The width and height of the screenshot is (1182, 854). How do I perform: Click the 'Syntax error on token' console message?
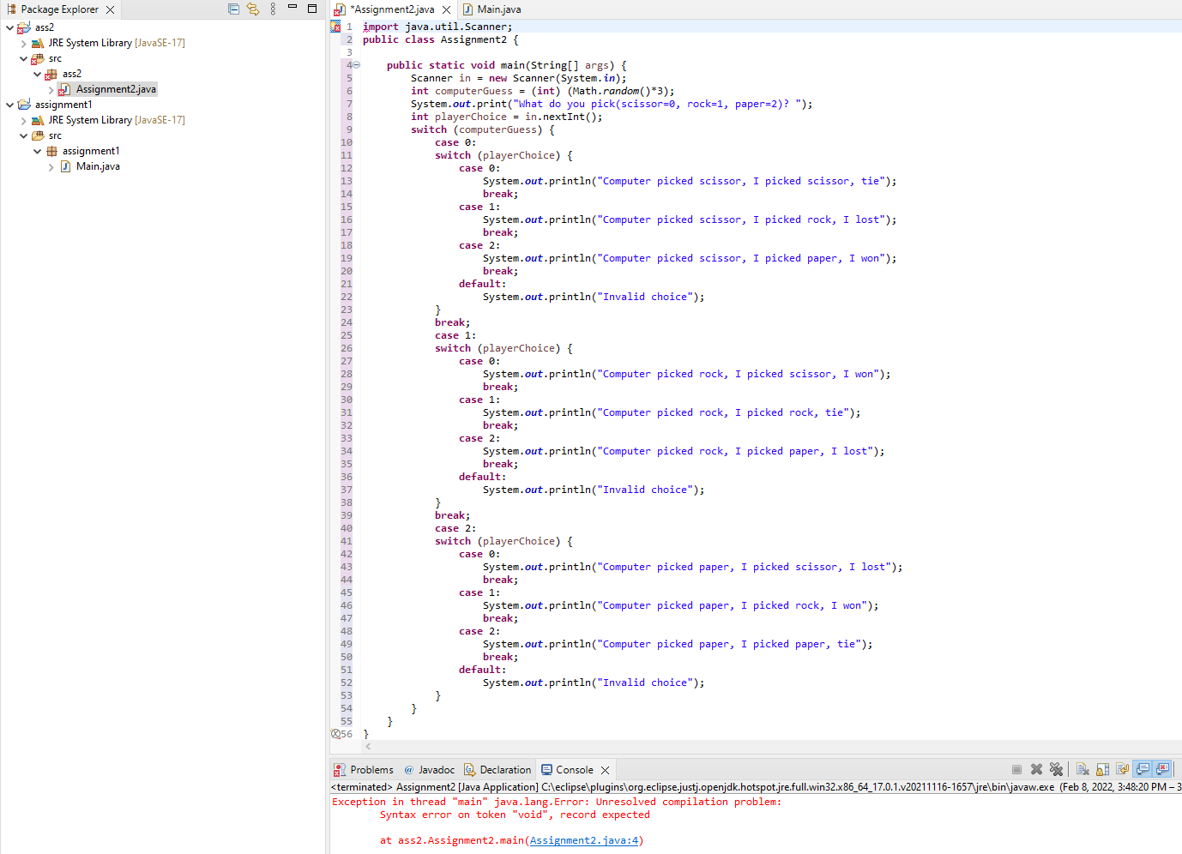coord(515,815)
